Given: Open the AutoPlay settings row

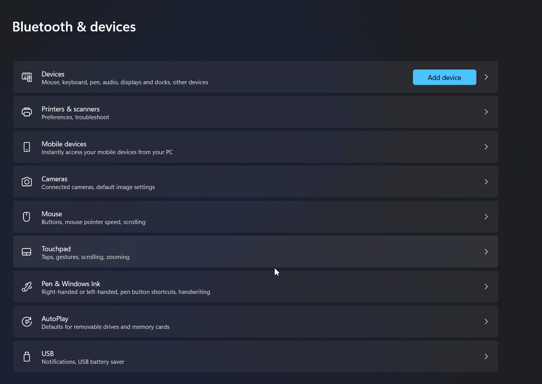Looking at the screenshot, I should point(55,318).
